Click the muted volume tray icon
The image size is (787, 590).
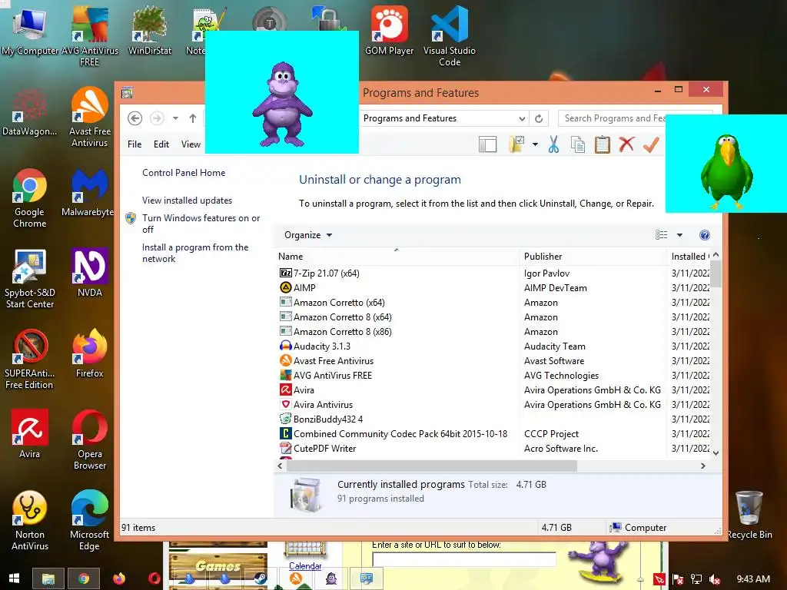(715, 579)
